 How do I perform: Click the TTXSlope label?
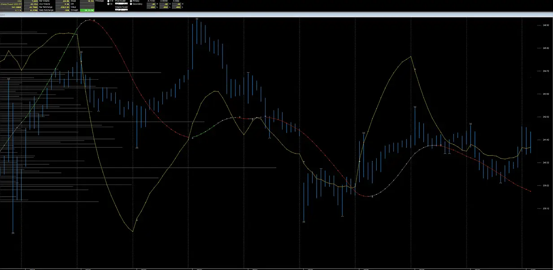(99, 1)
